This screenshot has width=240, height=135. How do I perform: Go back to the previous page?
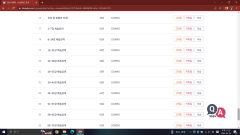coord(4,8)
